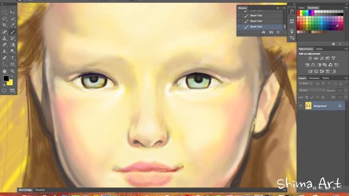Image resolution: width=349 pixels, height=196 pixels.
Task: Add a Threshold adjustment
Action: point(322,71)
